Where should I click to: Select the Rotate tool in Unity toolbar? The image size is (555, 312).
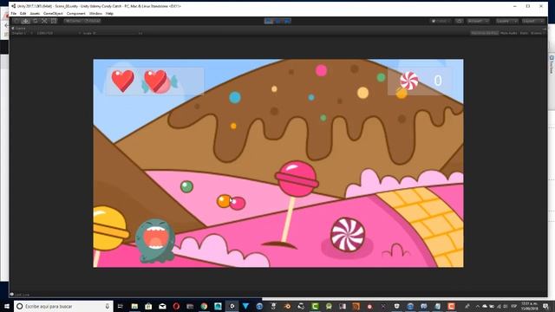tap(35, 21)
